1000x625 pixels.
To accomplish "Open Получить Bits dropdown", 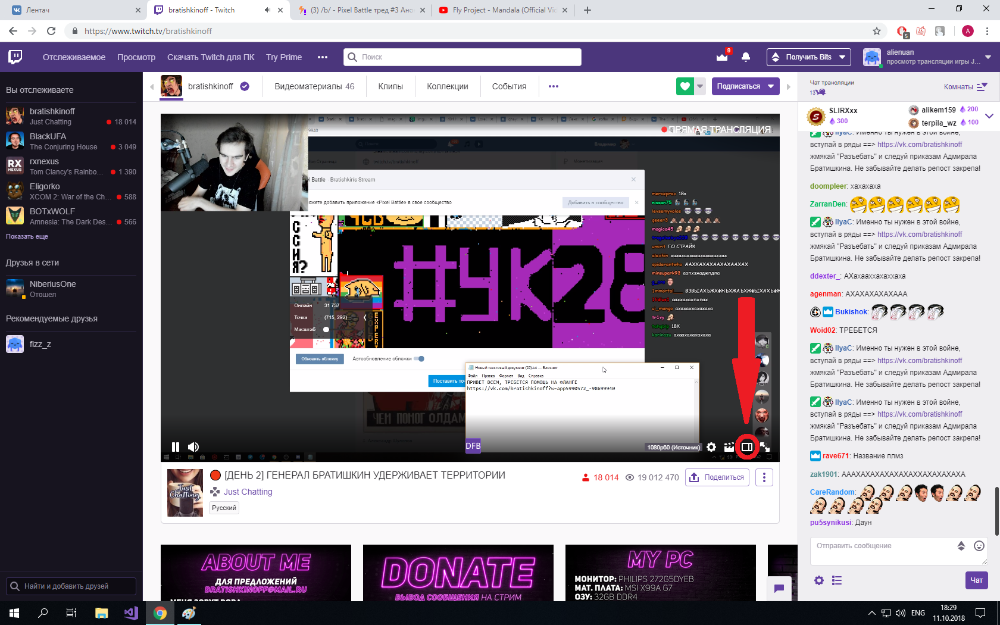I will tap(808, 57).
